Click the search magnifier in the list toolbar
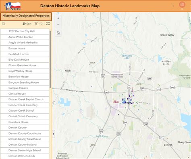Image resolution: width=191 pixels, height=159 pixels. [x=4, y=24]
